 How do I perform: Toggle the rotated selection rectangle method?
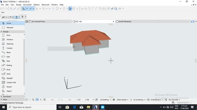point(16,17)
